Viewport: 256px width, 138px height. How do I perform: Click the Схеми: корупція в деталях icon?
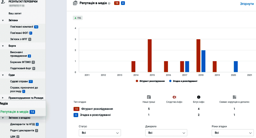click(x=234, y=97)
